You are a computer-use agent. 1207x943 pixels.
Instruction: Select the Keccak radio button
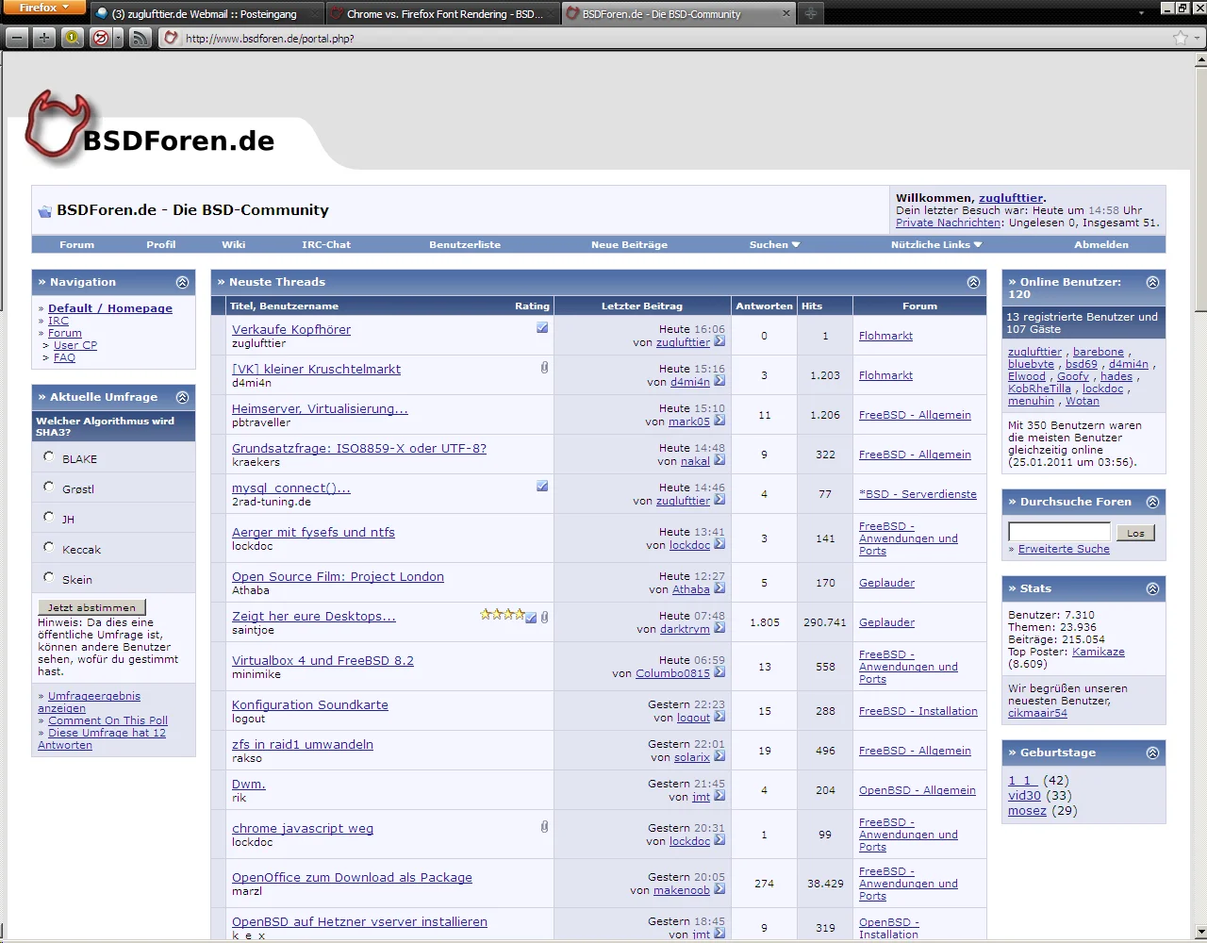(x=49, y=547)
